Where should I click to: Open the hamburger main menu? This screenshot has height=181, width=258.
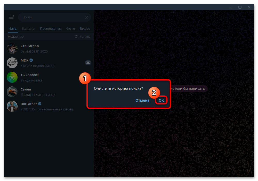click(x=11, y=17)
